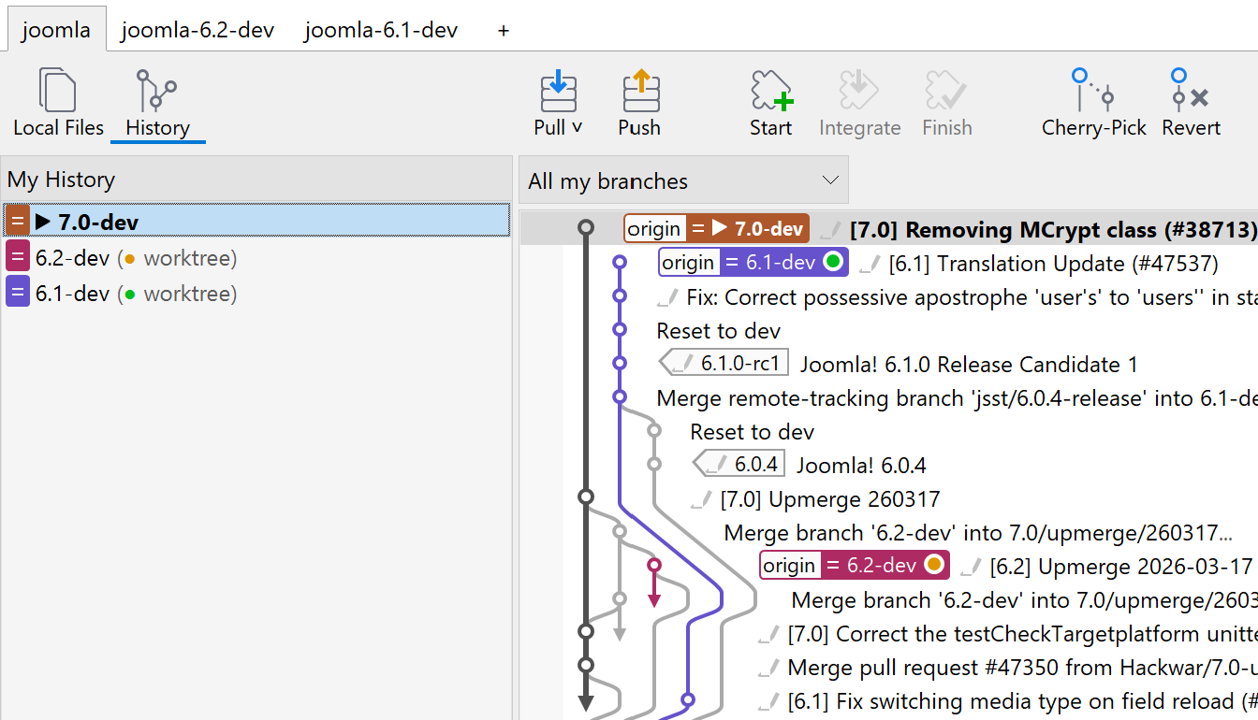The height and width of the screenshot is (720, 1258).
Task: Open a new repository tab with the plus button
Action: [x=502, y=30]
